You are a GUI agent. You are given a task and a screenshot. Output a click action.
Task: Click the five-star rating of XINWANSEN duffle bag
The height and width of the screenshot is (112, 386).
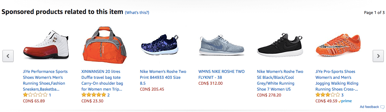(94, 95)
